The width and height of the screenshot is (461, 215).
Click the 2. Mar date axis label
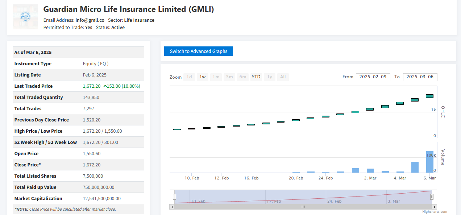pyautogui.click(x=370, y=178)
